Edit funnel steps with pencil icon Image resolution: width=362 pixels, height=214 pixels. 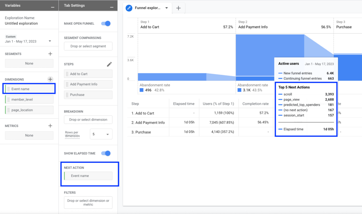point(109,64)
